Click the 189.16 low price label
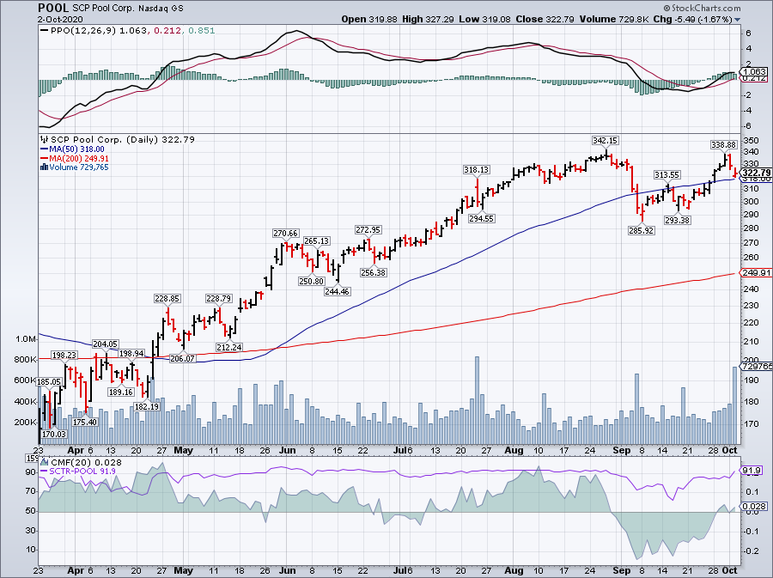Screen dimensions: 773x578 121,392
